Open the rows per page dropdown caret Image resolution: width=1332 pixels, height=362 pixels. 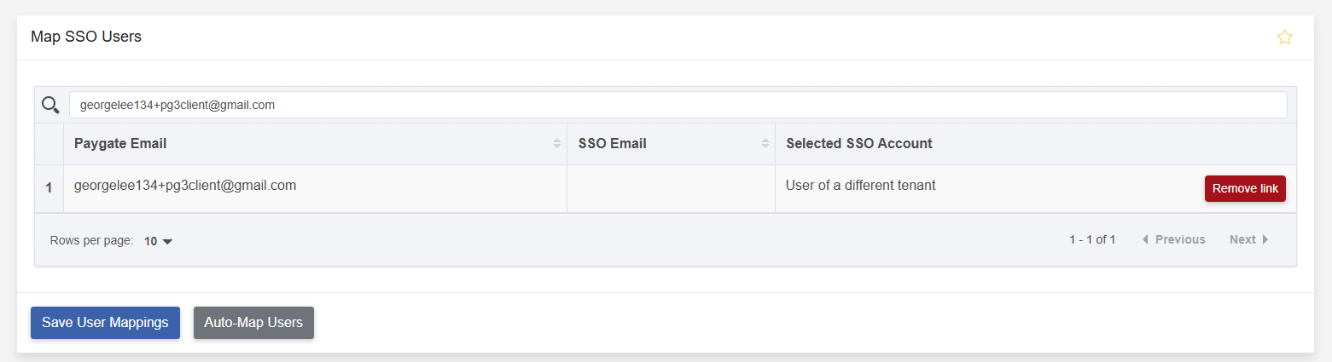[167, 242]
